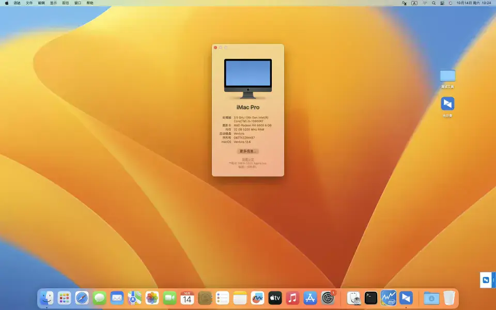Close the About This Mac window
The height and width of the screenshot is (310, 496).
[x=215, y=48]
